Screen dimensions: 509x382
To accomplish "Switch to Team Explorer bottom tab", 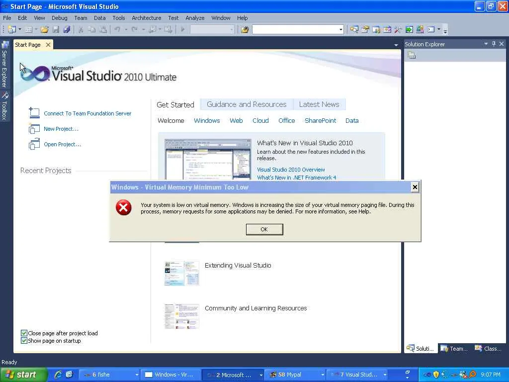I will 454,349.
